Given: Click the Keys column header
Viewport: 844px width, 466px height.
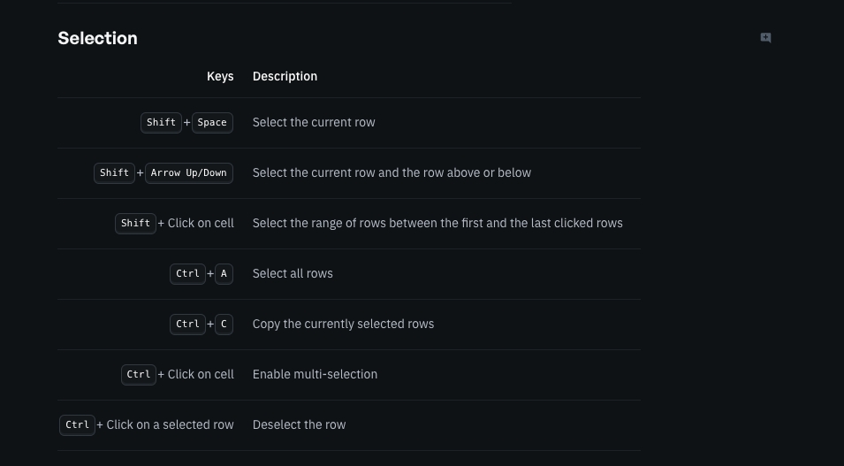Looking at the screenshot, I should 220,76.
